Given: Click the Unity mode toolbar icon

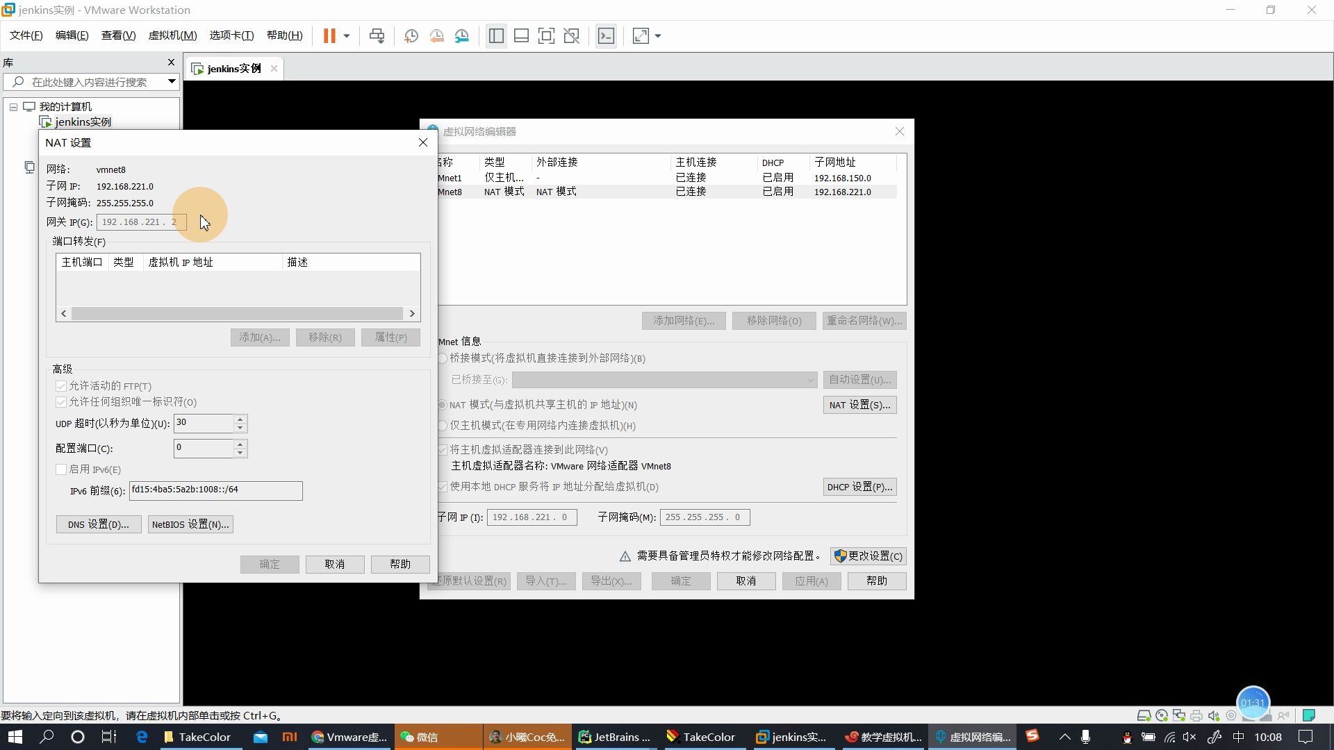Looking at the screenshot, I should coord(571,35).
